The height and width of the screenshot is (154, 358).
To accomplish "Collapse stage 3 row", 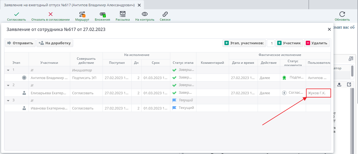I will (x=8, y=100).
